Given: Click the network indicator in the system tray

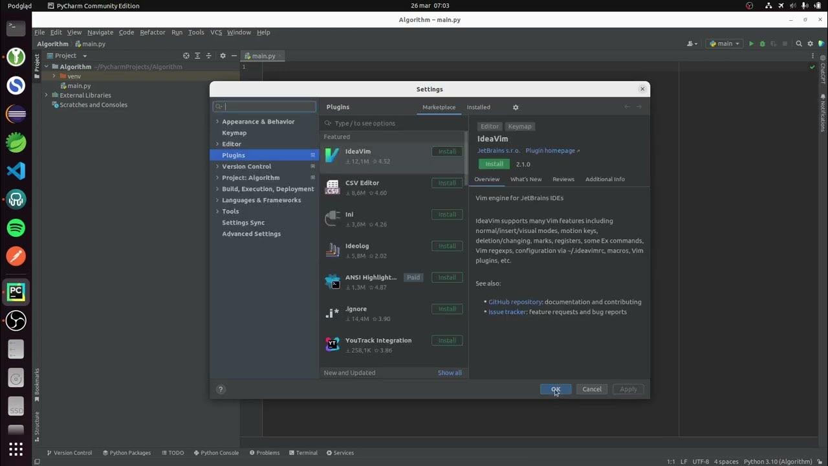Looking at the screenshot, I should pyautogui.click(x=768, y=6).
